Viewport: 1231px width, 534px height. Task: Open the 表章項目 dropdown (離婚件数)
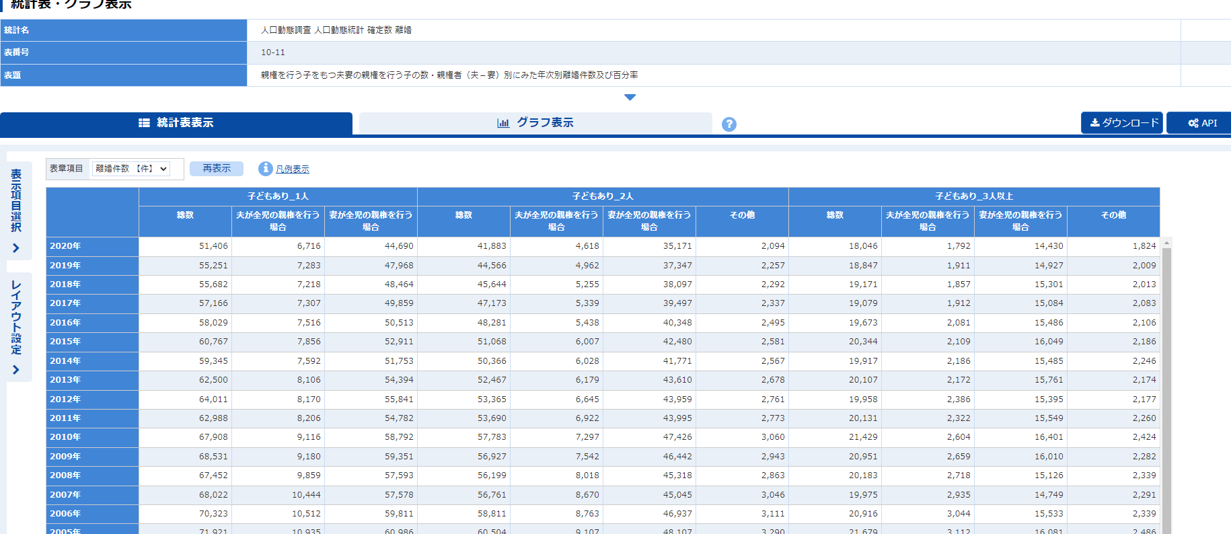click(x=130, y=169)
